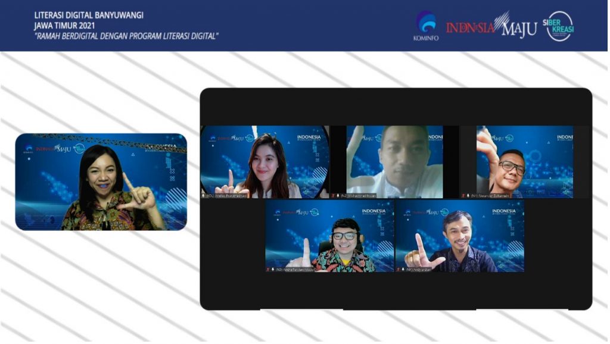
Task: Click the Alexander Zulkarnain name label
Action: point(491,195)
